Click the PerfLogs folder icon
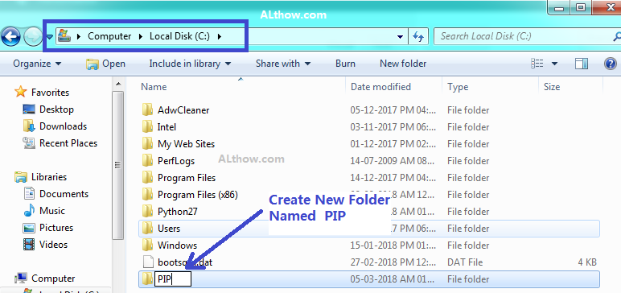Screen dimensions: 621x293 [147, 160]
